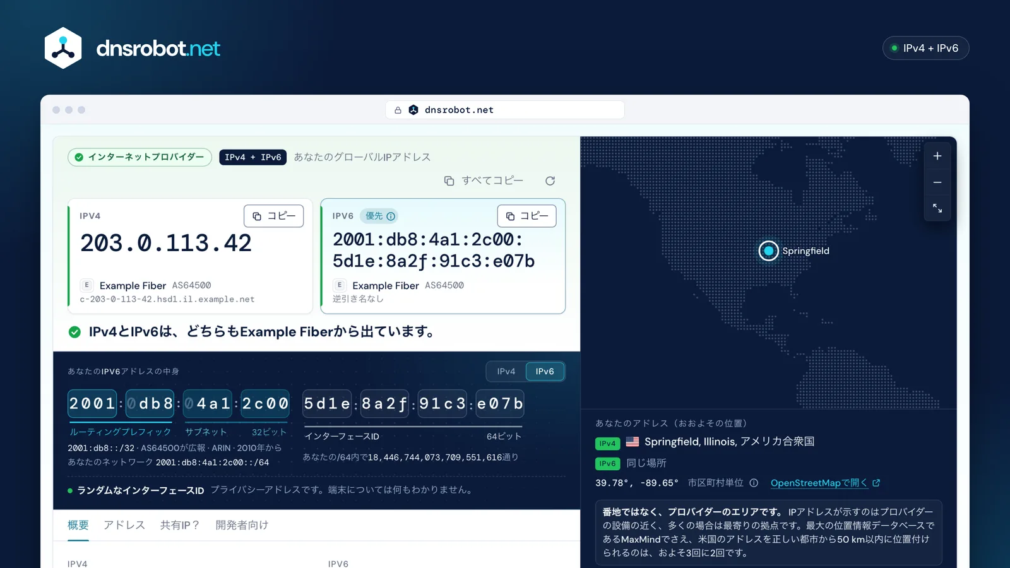Click the 8a2f hextet block
This screenshot has width=1010, height=568.
point(384,404)
